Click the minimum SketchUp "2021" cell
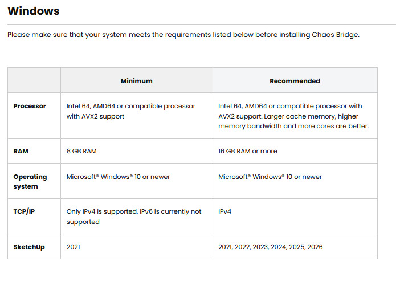 tap(74, 247)
